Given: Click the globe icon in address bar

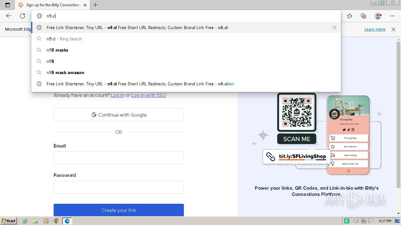Looking at the screenshot, I should click(39, 16).
